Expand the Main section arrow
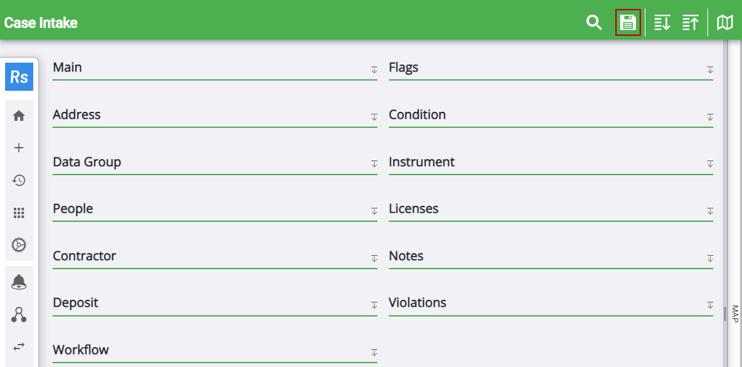Viewport: 742px width, 367px height. point(374,70)
